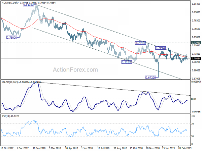This screenshot has width=202, height=151.
Task: Click the MACD -0.00756 scale value
Action: coord(196,112)
